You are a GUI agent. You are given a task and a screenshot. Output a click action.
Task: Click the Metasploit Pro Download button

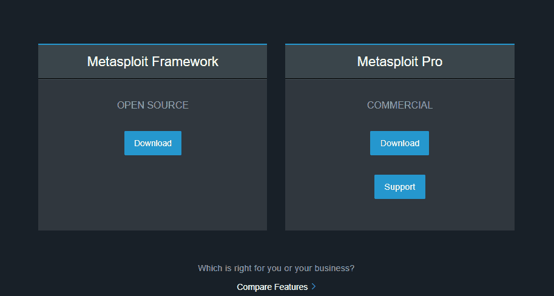point(399,143)
